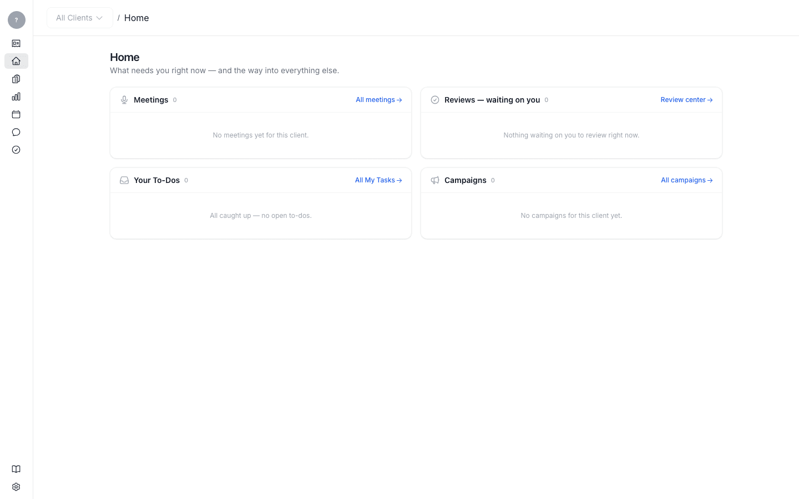This screenshot has height=499, width=799.
Task: Click the microphone icon on Meetings card
Action: pos(124,100)
